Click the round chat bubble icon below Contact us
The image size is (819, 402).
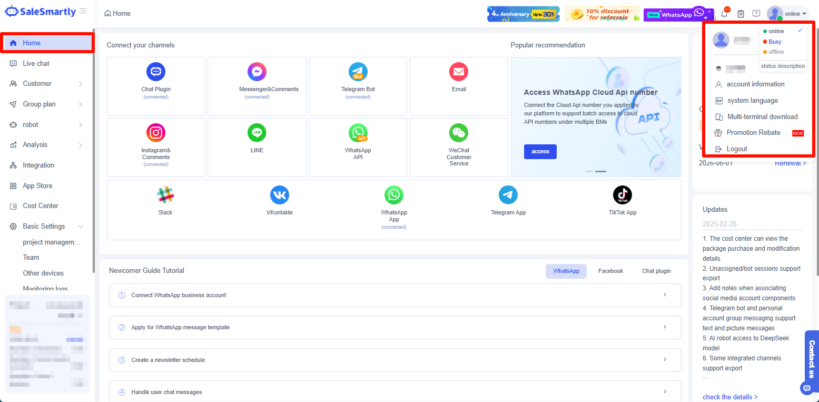point(807,388)
